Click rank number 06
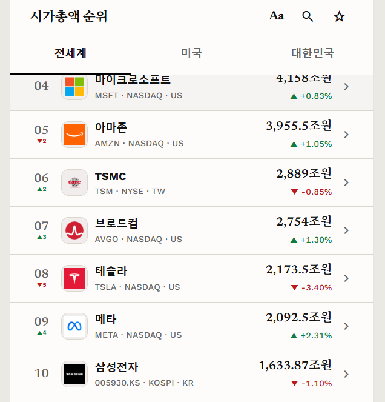 (x=41, y=178)
